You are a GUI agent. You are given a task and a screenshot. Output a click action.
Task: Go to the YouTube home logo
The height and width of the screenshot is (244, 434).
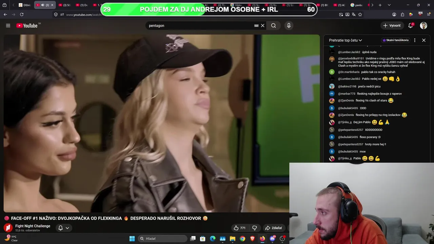click(27, 25)
